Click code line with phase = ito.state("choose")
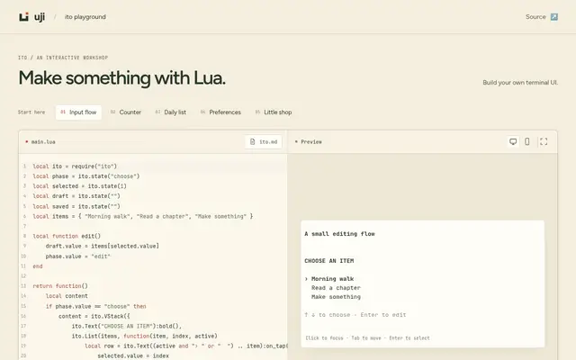The image size is (576, 360). click(x=86, y=176)
